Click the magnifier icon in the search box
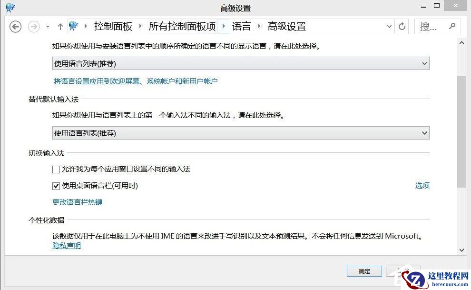 tap(452, 27)
